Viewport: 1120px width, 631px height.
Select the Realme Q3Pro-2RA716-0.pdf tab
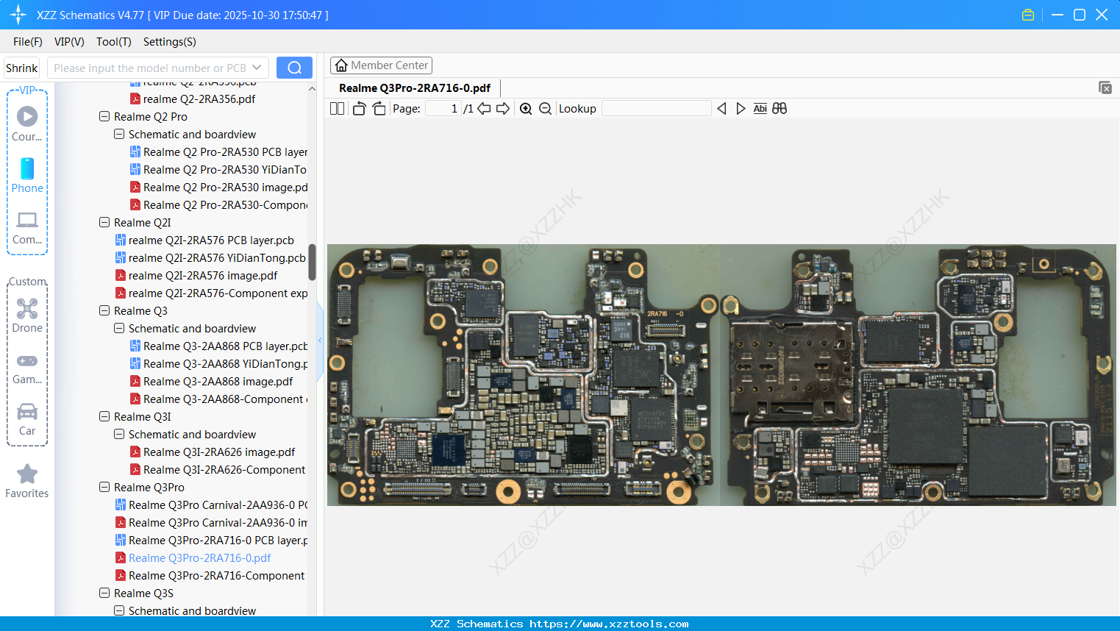415,88
